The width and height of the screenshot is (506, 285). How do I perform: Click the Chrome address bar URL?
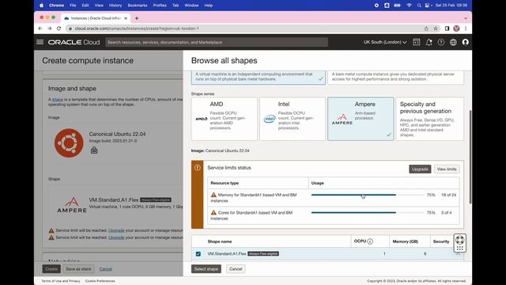click(137, 28)
